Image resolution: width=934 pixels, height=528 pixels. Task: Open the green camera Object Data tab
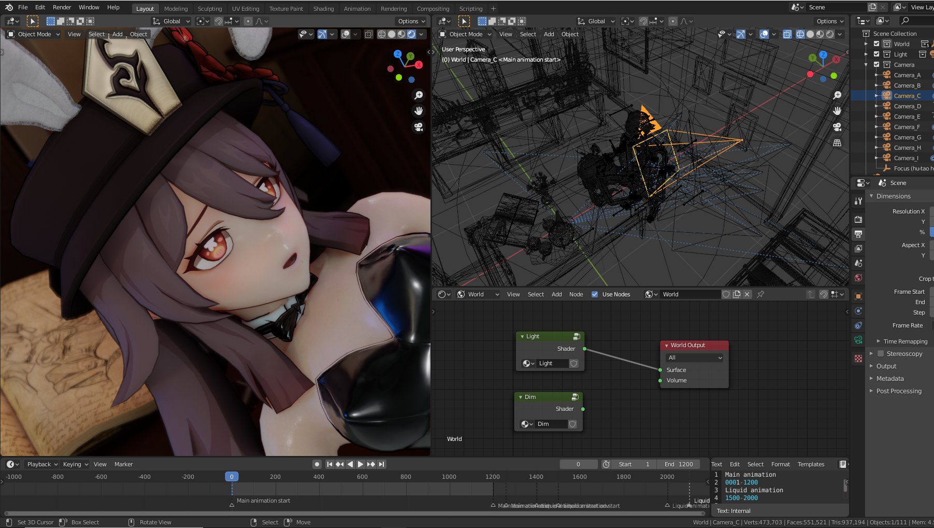(x=858, y=340)
